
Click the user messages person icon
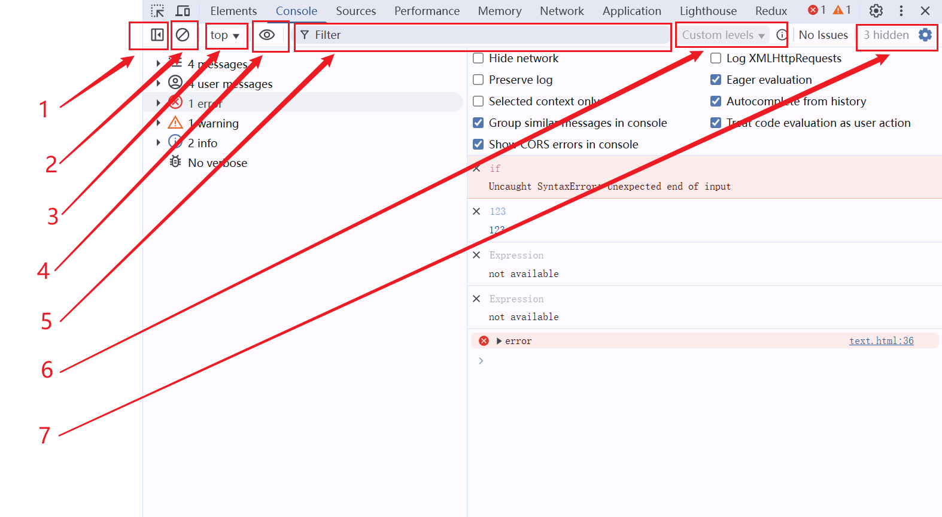175,82
